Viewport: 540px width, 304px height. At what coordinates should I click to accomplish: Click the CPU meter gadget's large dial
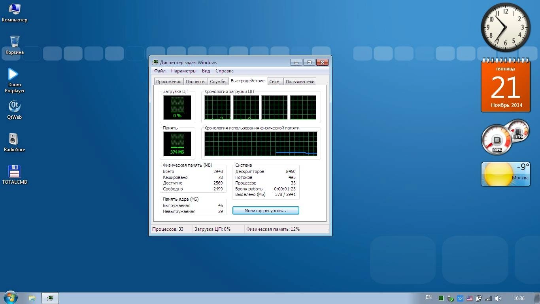click(x=497, y=140)
